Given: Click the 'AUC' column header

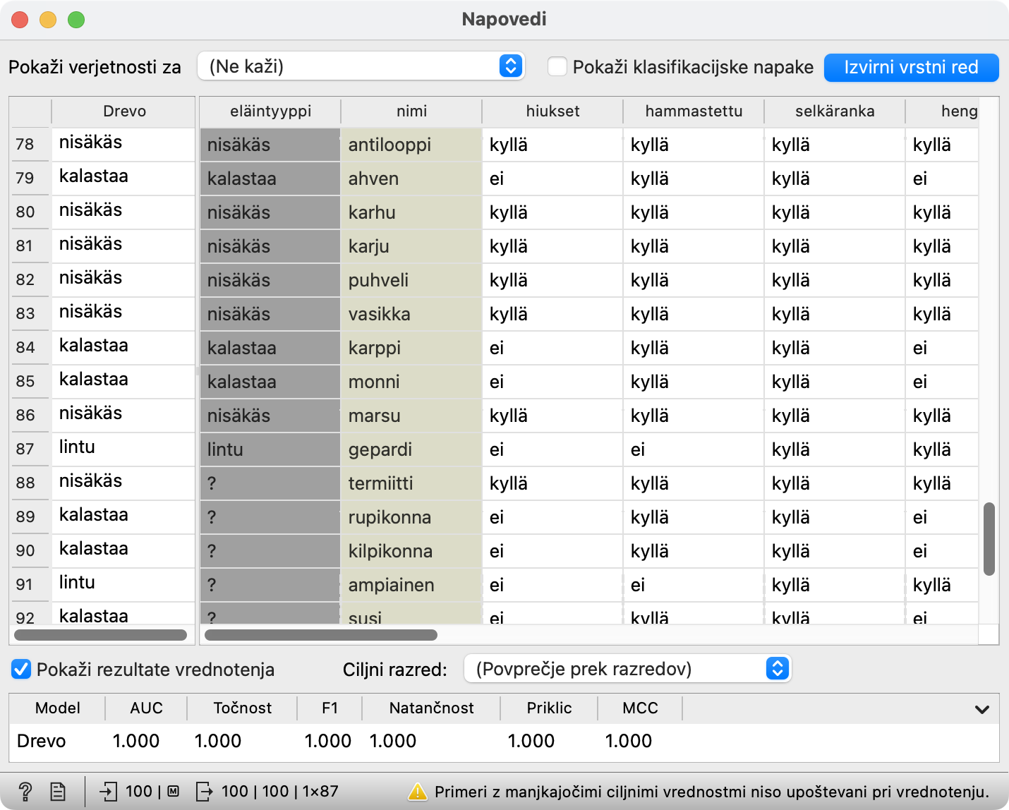Looking at the screenshot, I should (146, 708).
